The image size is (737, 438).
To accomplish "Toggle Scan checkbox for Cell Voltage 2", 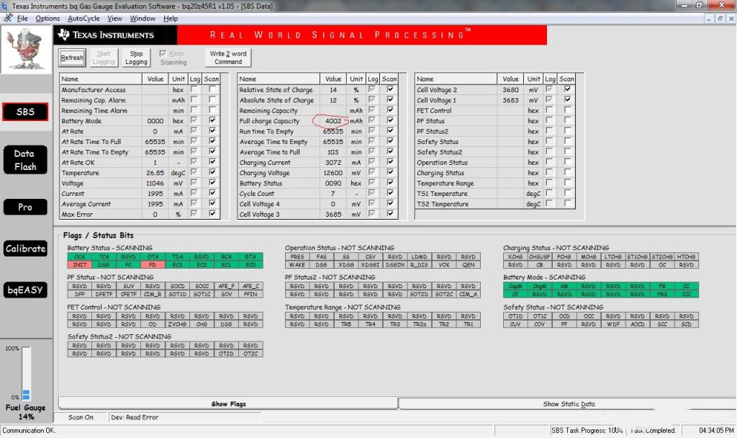I will (568, 89).
